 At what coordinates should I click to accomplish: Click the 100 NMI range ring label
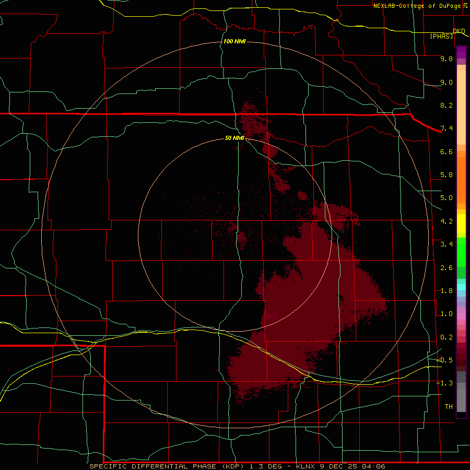click(x=234, y=41)
